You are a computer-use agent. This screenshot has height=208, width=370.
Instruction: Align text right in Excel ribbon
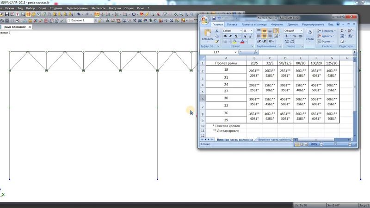point(270,36)
